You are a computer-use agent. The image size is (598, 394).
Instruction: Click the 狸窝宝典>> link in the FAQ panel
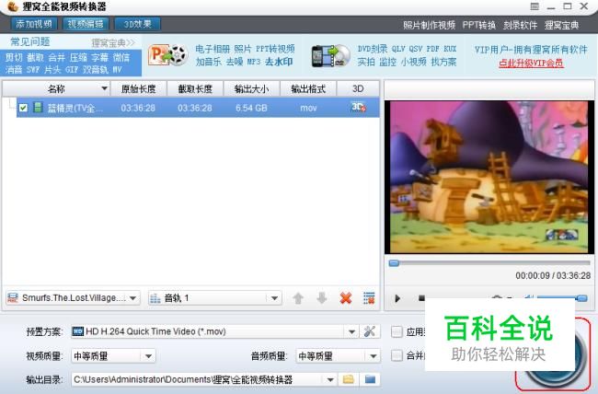tap(113, 42)
